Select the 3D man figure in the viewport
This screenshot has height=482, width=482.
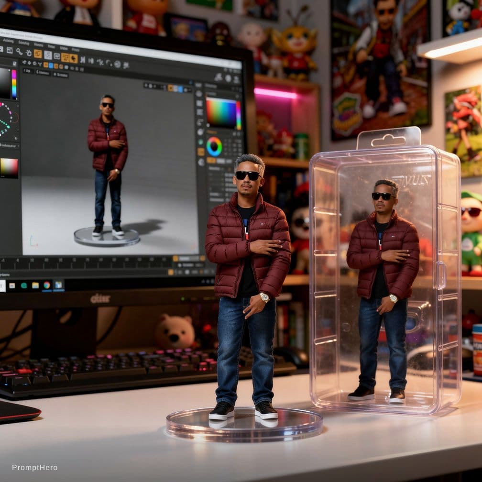(108, 166)
